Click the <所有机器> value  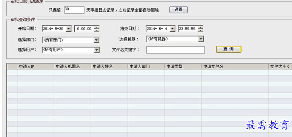[x=158, y=39]
